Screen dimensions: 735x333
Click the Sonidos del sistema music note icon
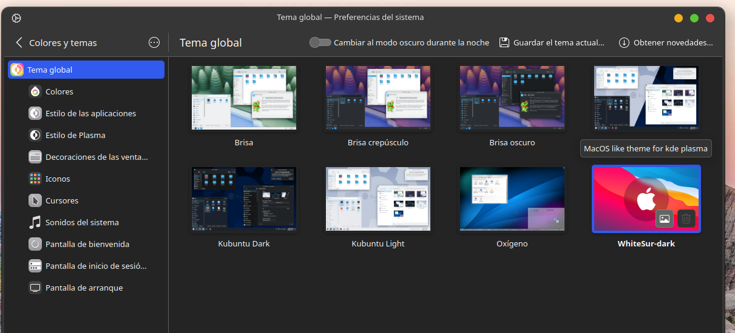click(x=35, y=222)
